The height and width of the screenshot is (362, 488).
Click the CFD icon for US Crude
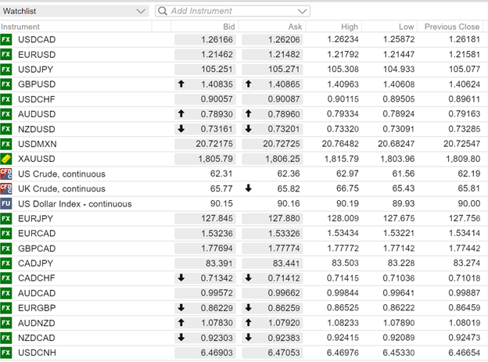[6, 174]
